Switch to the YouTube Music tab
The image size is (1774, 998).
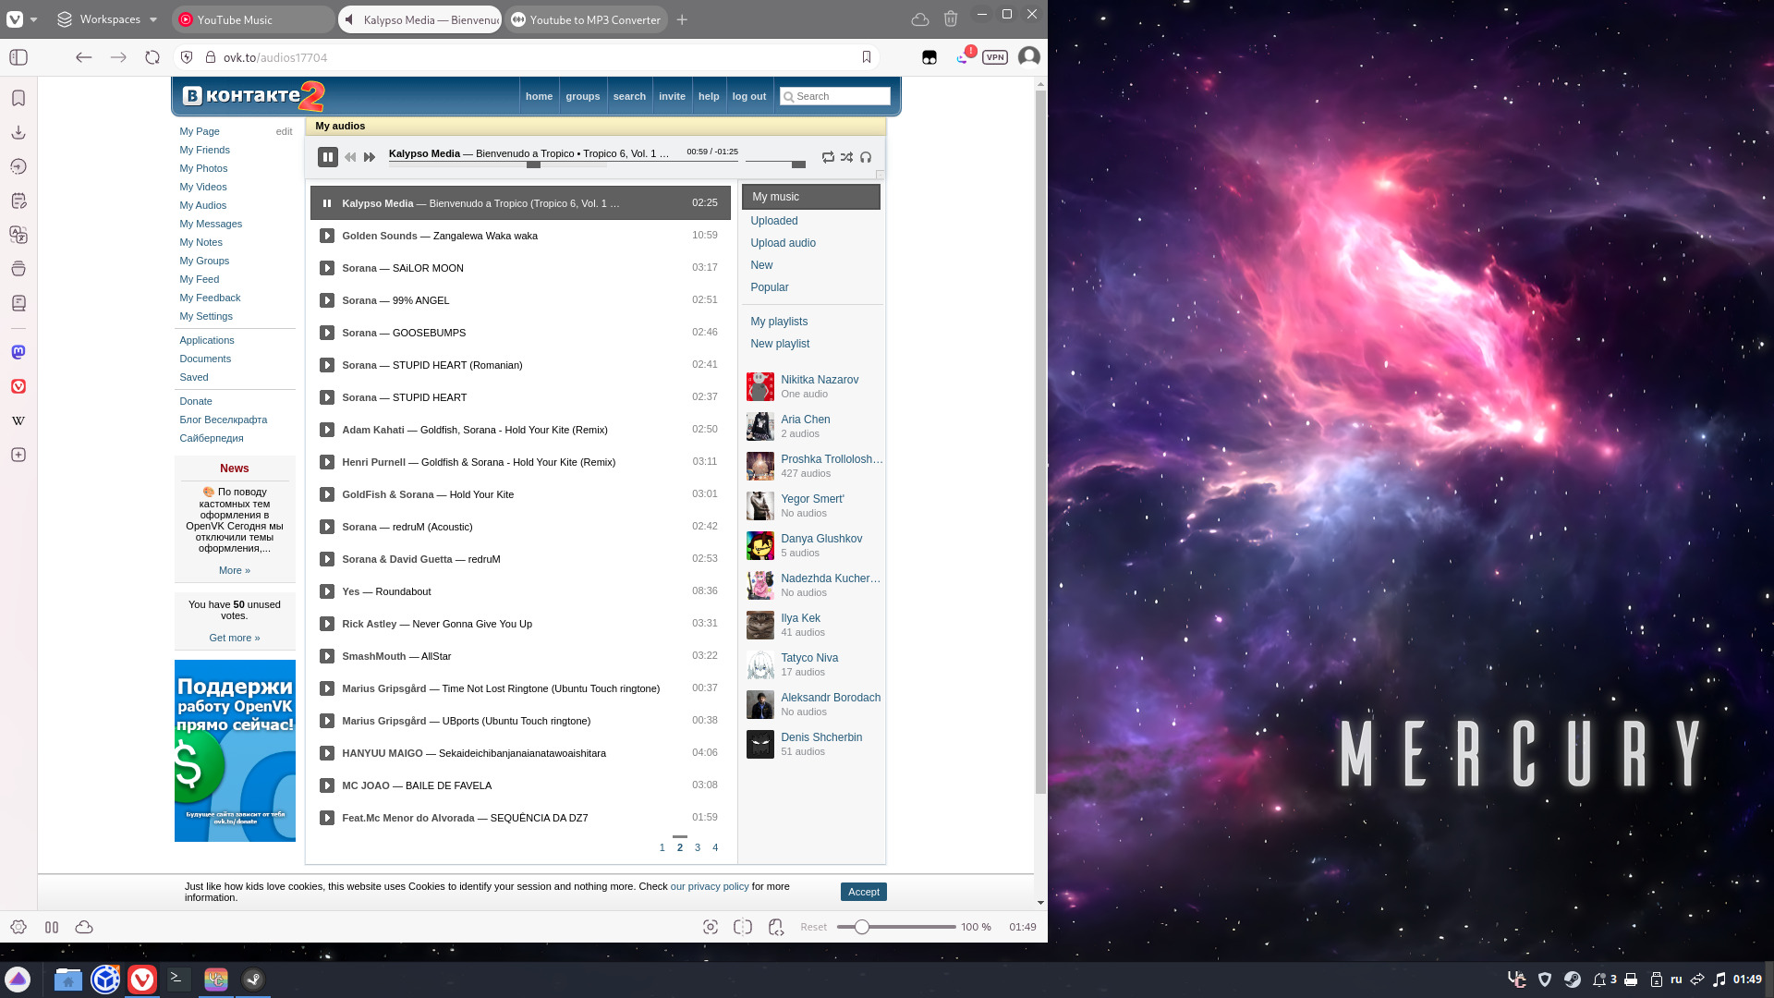pyautogui.click(x=235, y=19)
